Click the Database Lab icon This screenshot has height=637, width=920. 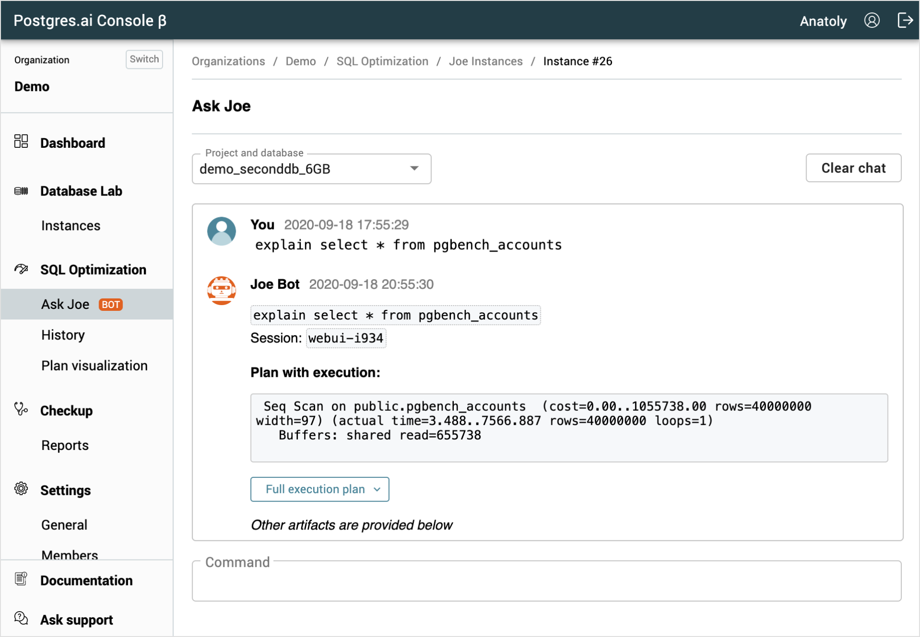[21, 191]
